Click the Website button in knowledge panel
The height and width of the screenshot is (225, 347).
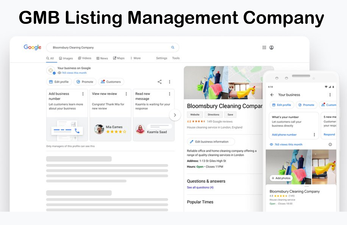(195, 115)
